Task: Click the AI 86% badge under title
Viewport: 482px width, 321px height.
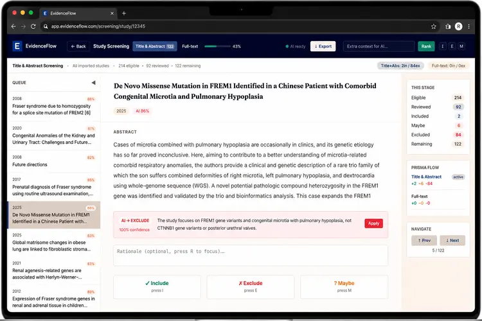Action: (142, 111)
